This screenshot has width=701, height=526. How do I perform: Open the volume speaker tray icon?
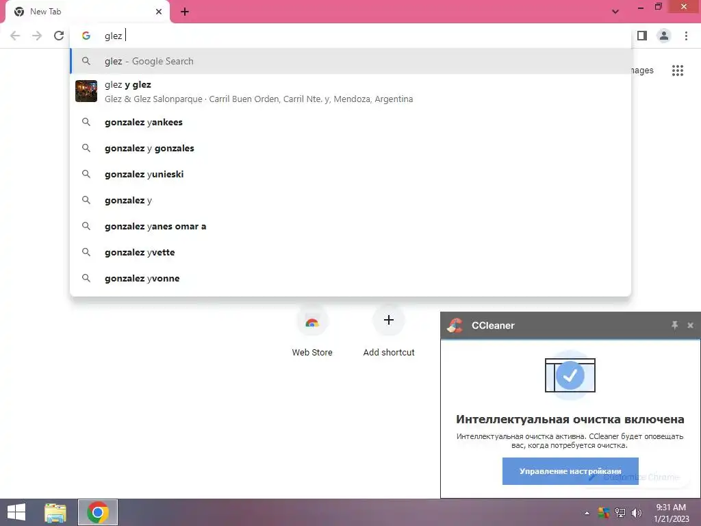pyautogui.click(x=637, y=512)
